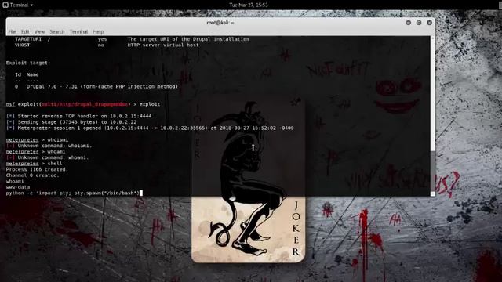Image resolution: width=502 pixels, height=282 pixels.
Task: Open the Terminal app menu in the top panel
Action: pos(19,5)
